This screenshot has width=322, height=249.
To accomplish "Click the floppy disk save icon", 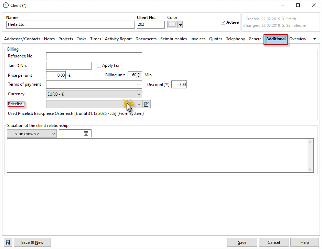I will (8, 242).
